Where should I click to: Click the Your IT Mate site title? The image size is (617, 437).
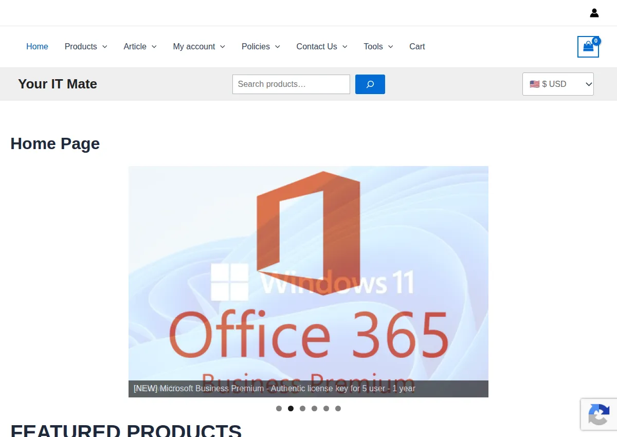[58, 84]
